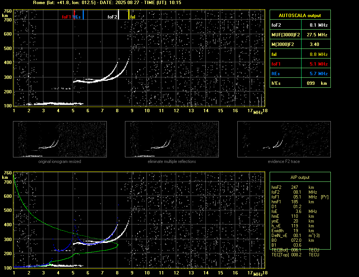Click the AIP foF2 08.1 MHz entry
Image resolution: width=359 pixels, height=277 pixels.
coord(294,192)
